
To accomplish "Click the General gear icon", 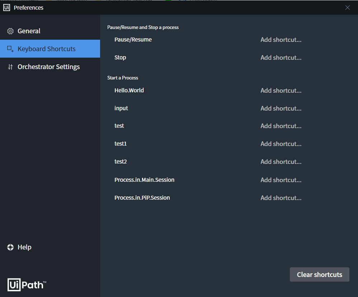I will [x=10, y=31].
